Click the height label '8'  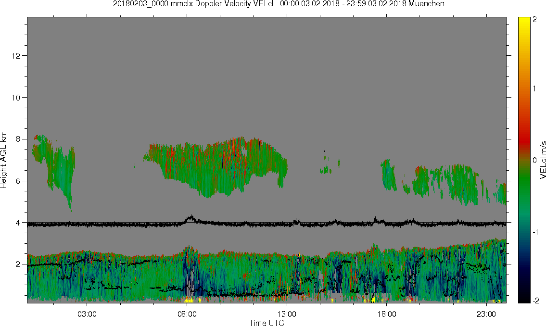(x=18, y=139)
